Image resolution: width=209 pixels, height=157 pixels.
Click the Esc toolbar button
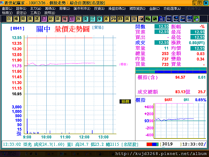pyautogui.click(x=169, y=19)
